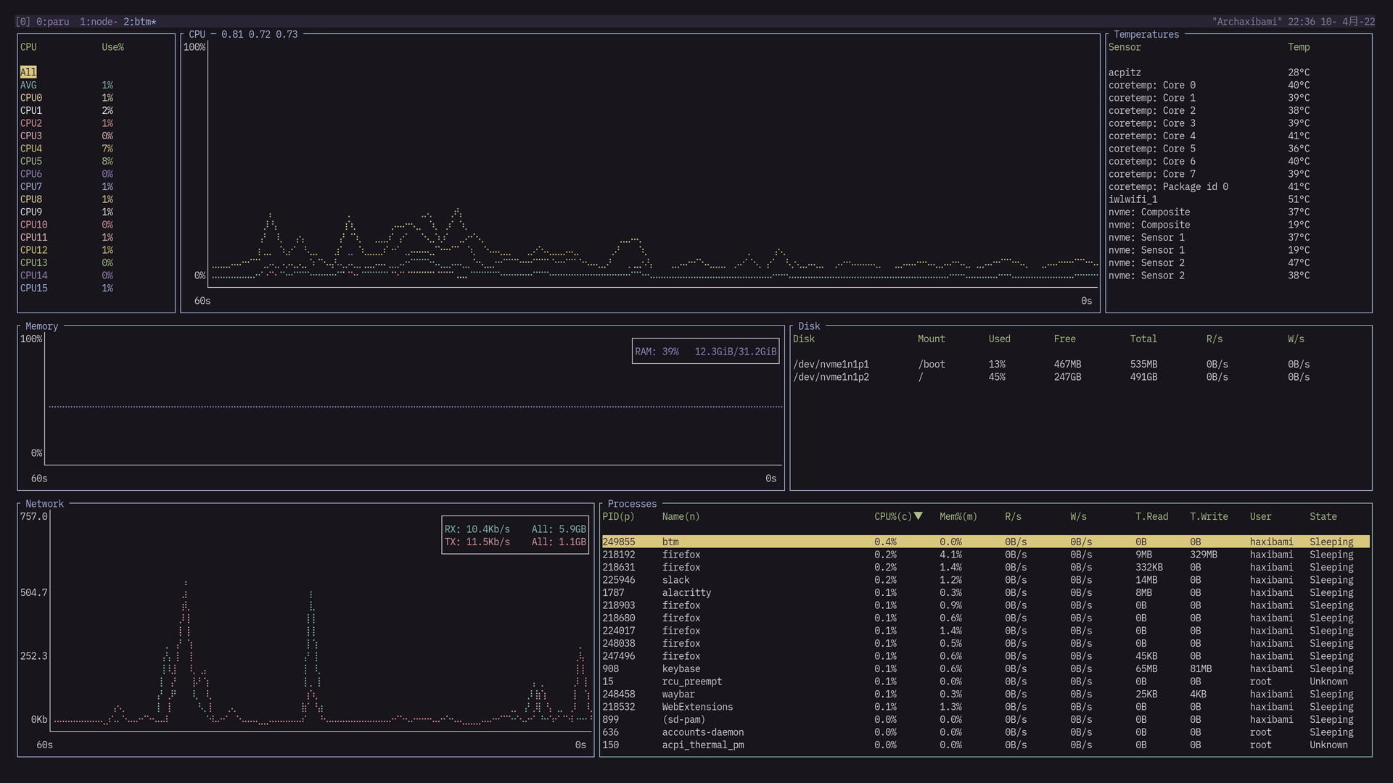Sort processes by the Name(n) column header
The height and width of the screenshot is (783, 1393).
681,517
